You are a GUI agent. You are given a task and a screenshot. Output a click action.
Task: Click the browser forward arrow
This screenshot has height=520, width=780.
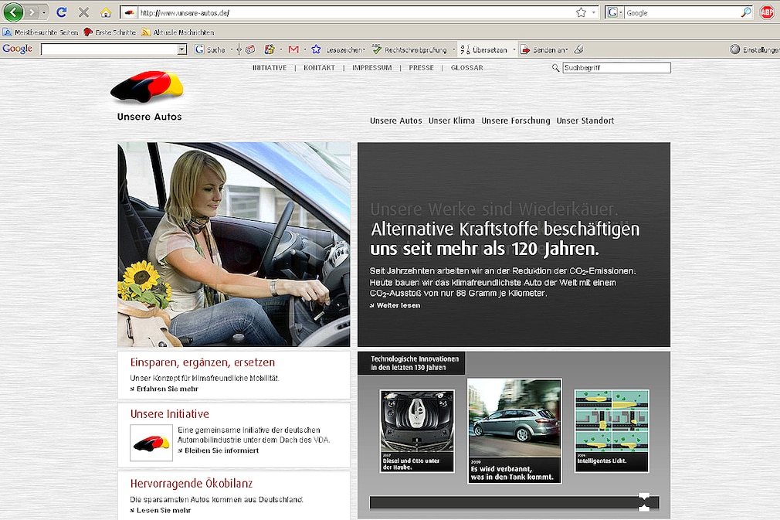point(32,12)
